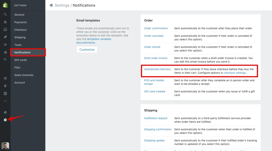Open the user profile avatar

coord(5,146)
